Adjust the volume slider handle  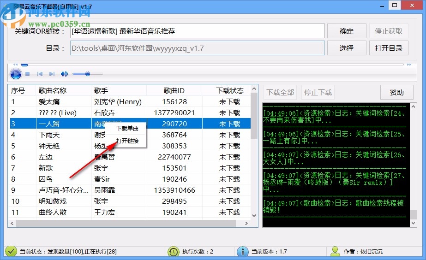pyautogui.click(x=88, y=74)
